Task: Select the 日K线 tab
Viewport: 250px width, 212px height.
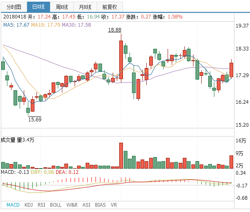Action: click(39, 7)
